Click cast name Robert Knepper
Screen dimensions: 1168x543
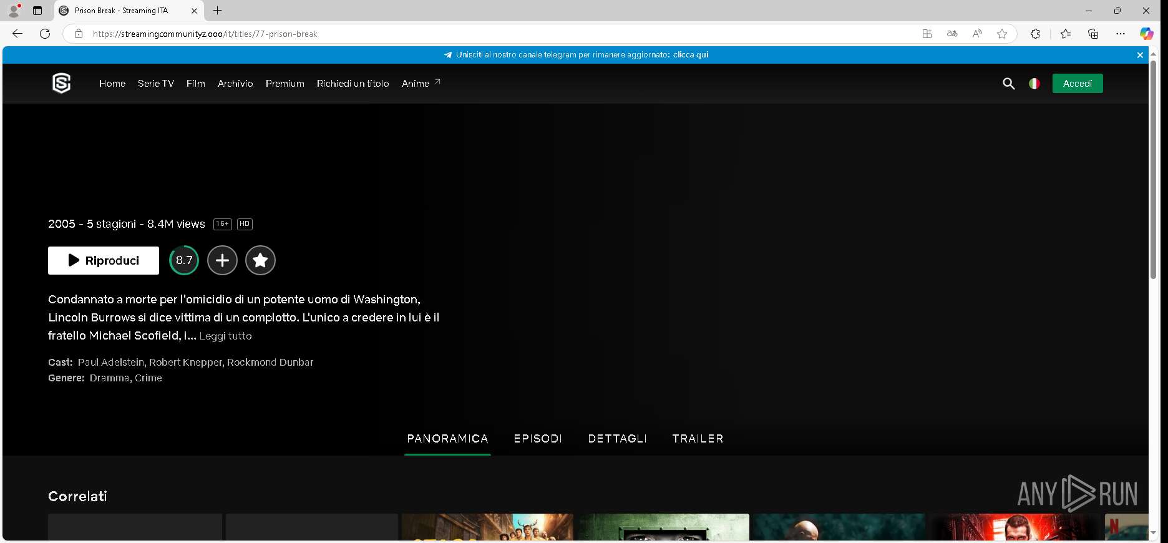pyautogui.click(x=185, y=363)
